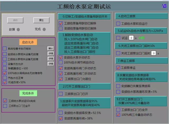This screenshot has width=169, height=124.
Task: Click the 关闭工频泵出口门延时 seconds field
Action: (153, 53)
